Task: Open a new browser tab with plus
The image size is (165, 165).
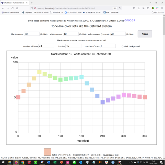Action: click(x=32, y=3)
